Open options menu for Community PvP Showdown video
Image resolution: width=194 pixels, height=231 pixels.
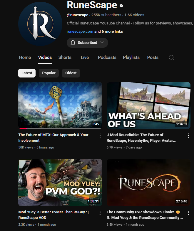click(x=188, y=213)
